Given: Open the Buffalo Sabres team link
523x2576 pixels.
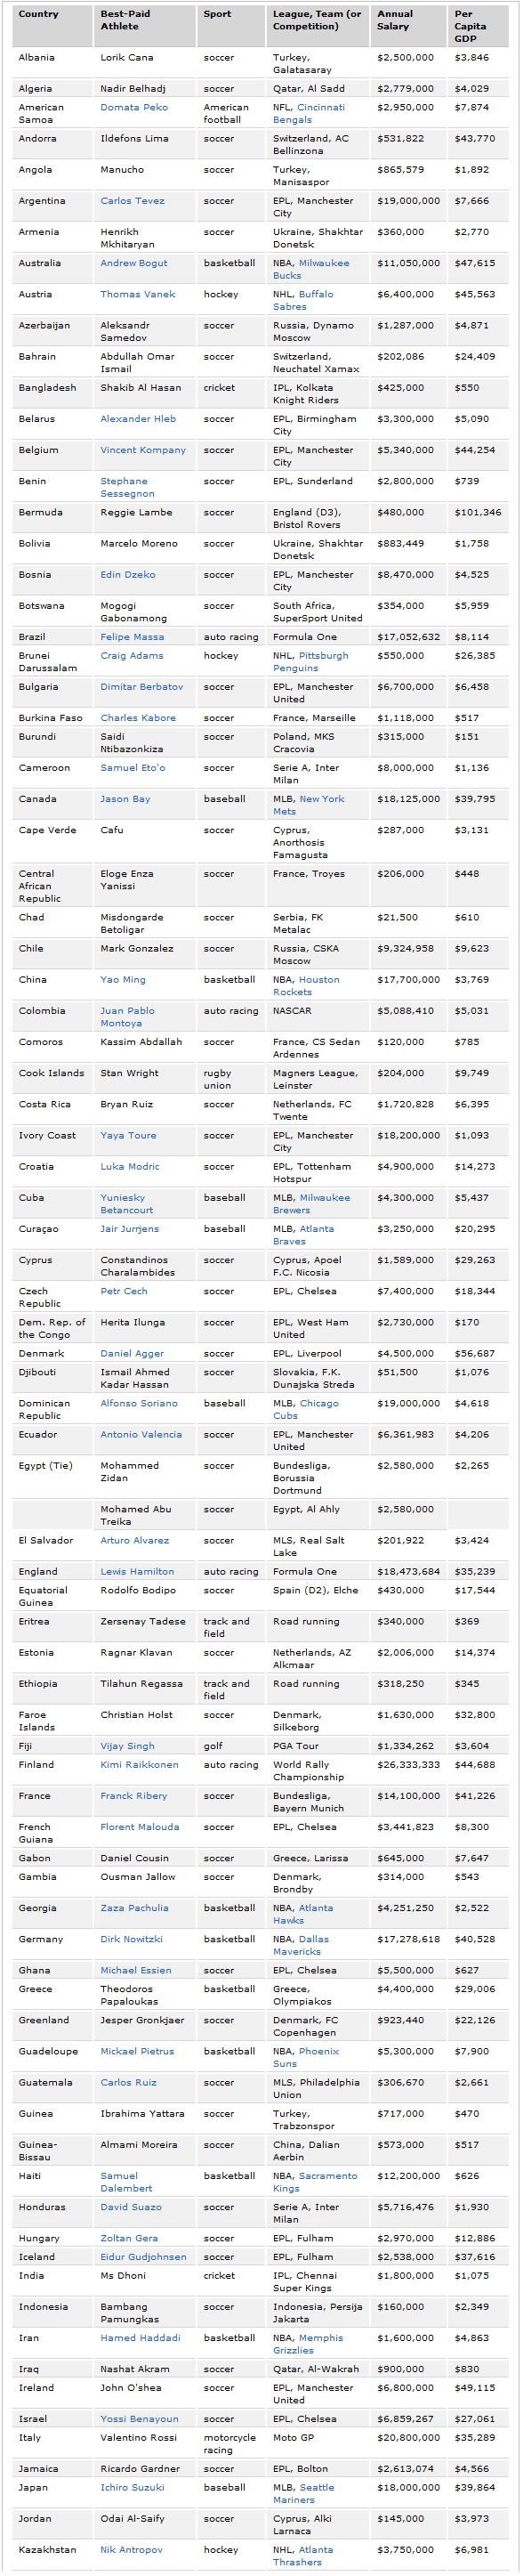Looking at the screenshot, I should 303,300.
